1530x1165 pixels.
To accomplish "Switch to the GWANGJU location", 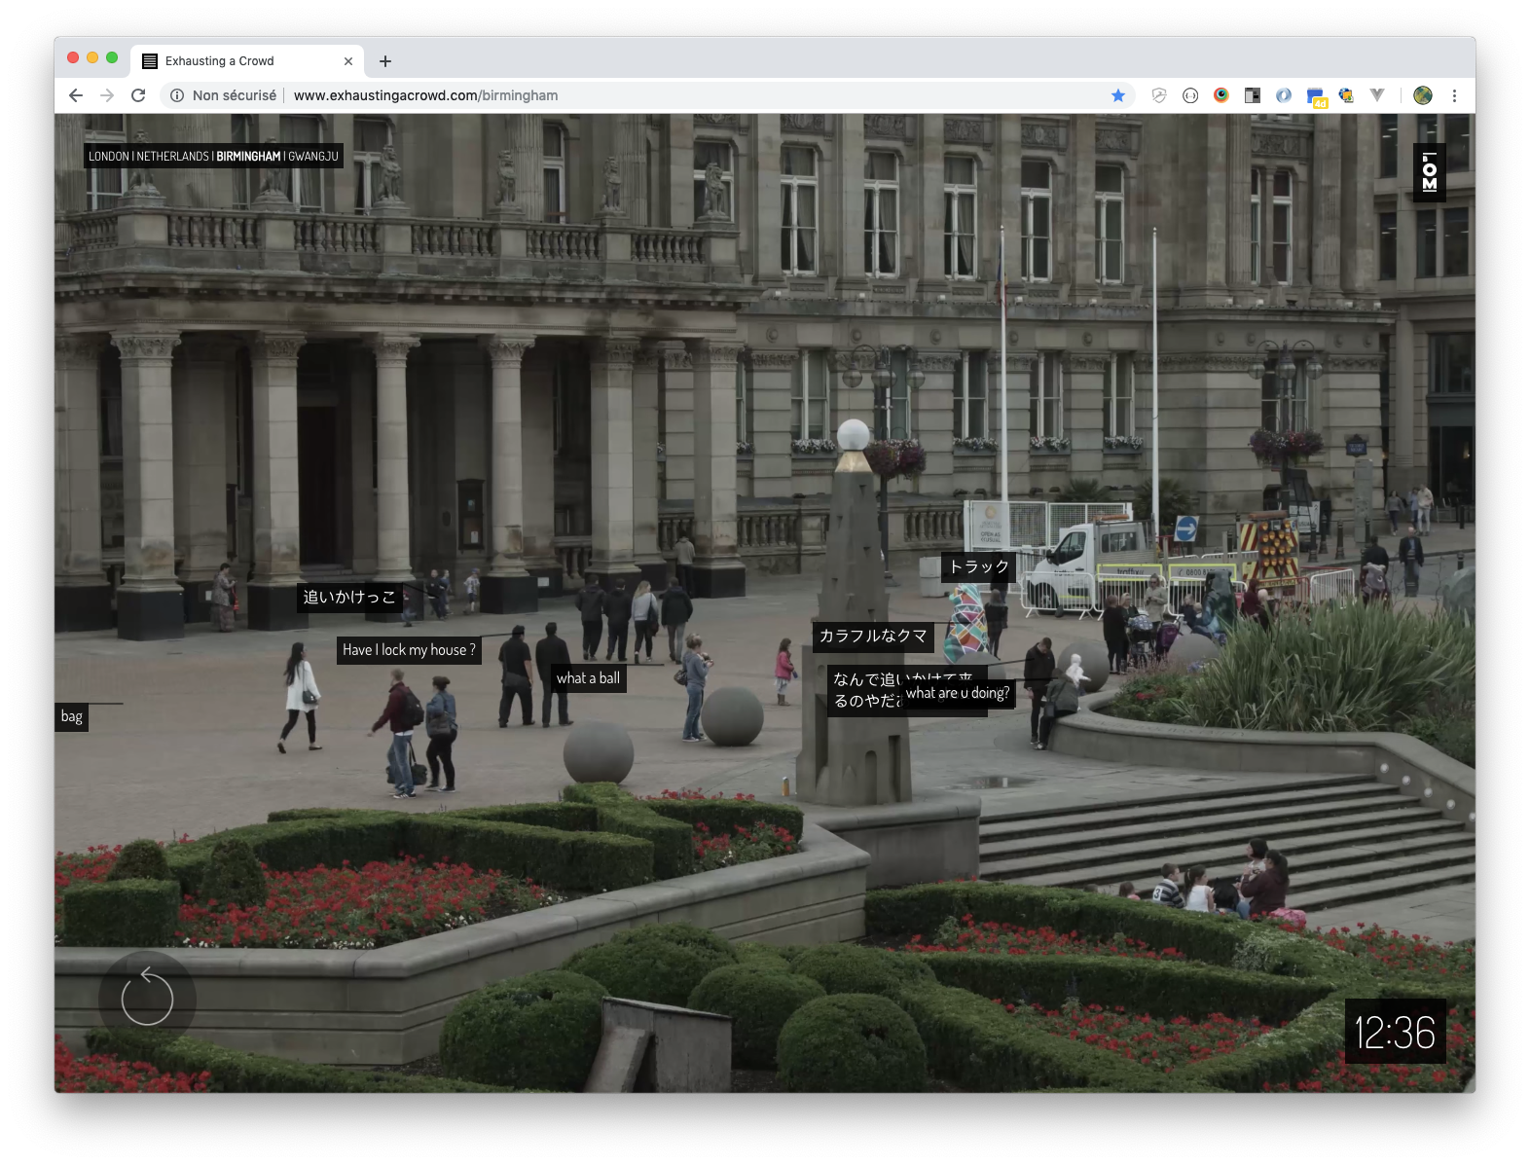I will pyautogui.click(x=313, y=156).
